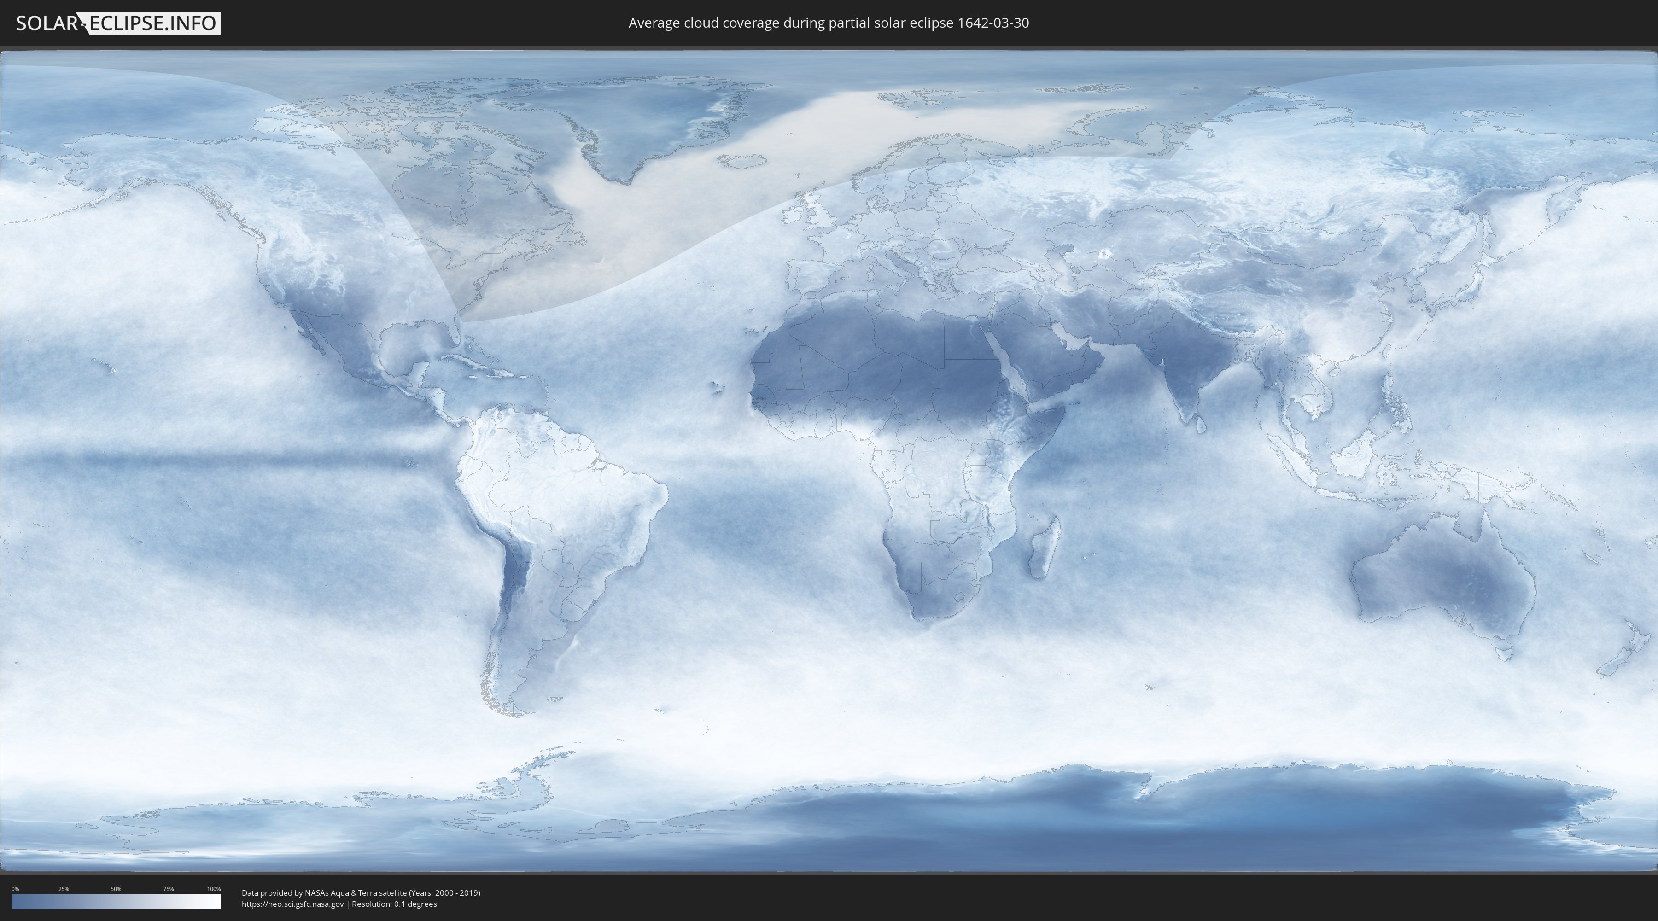Click the 50% legend label

point(116,889)
